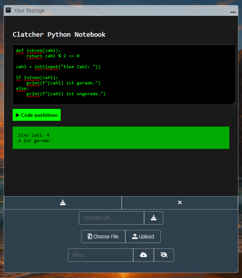
Task: Click code line printing "ist ungerade."
Action: [66, 94]
